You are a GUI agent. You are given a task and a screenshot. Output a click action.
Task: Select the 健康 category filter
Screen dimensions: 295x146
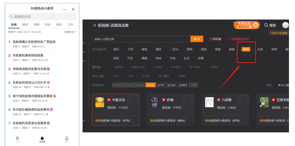click(246, 49)
